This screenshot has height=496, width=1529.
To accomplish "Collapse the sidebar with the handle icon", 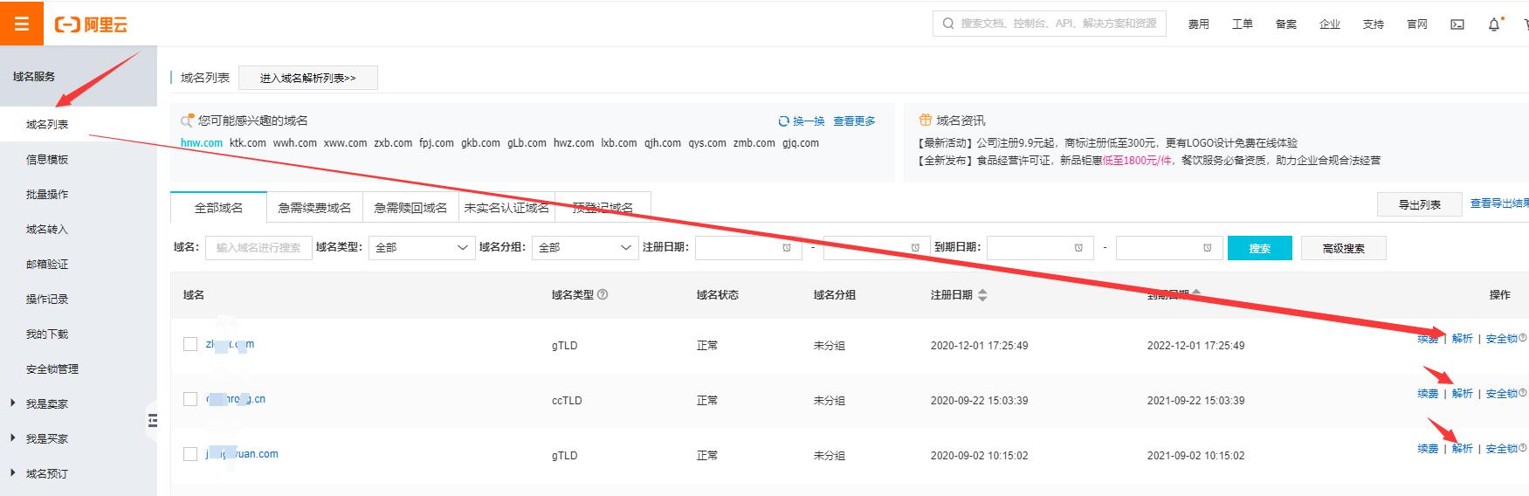I will (x=153, y=421).
